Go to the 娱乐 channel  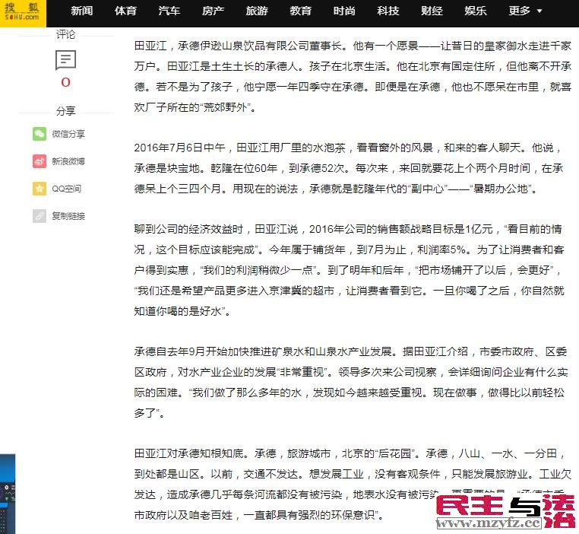click(476, 11)
